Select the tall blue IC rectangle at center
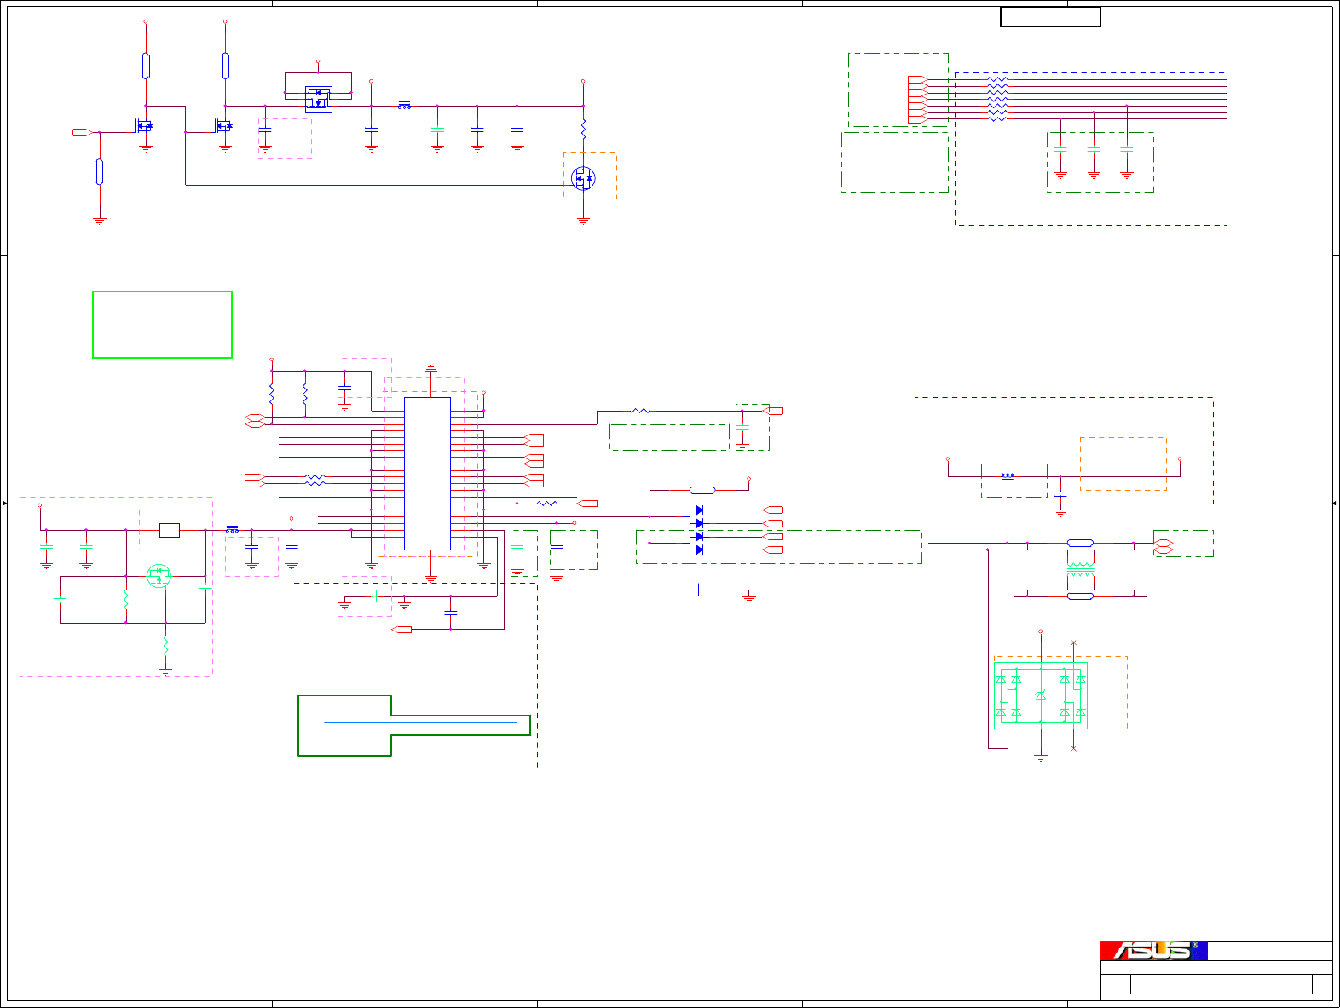 click(427, 474)
